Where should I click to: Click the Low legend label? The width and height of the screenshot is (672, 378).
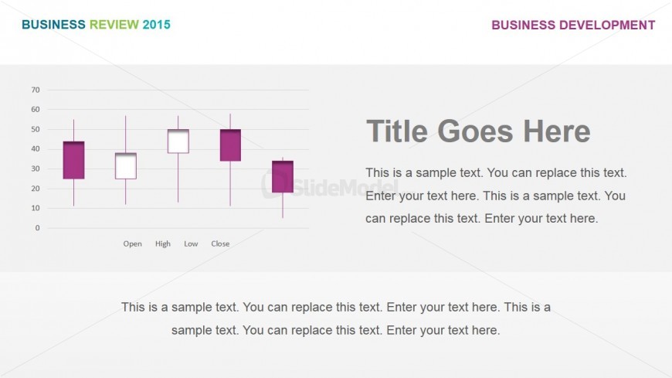pos(191,243)
